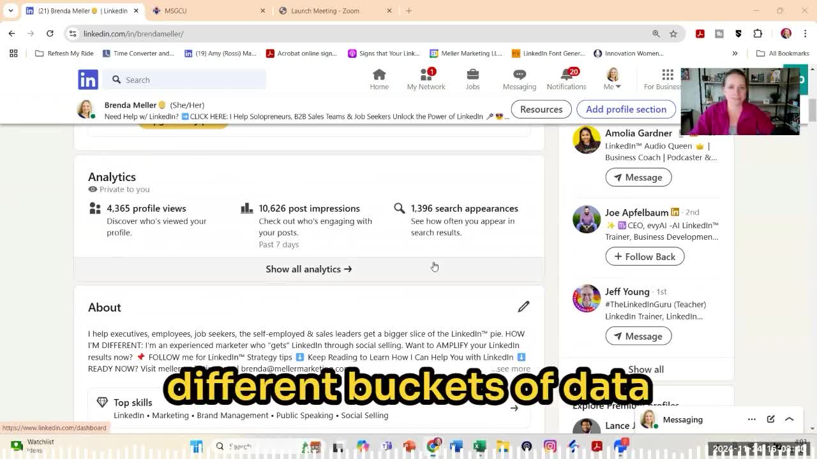
Task: Expand the Me profile dropdown
Action: click(x=612, y=80)
